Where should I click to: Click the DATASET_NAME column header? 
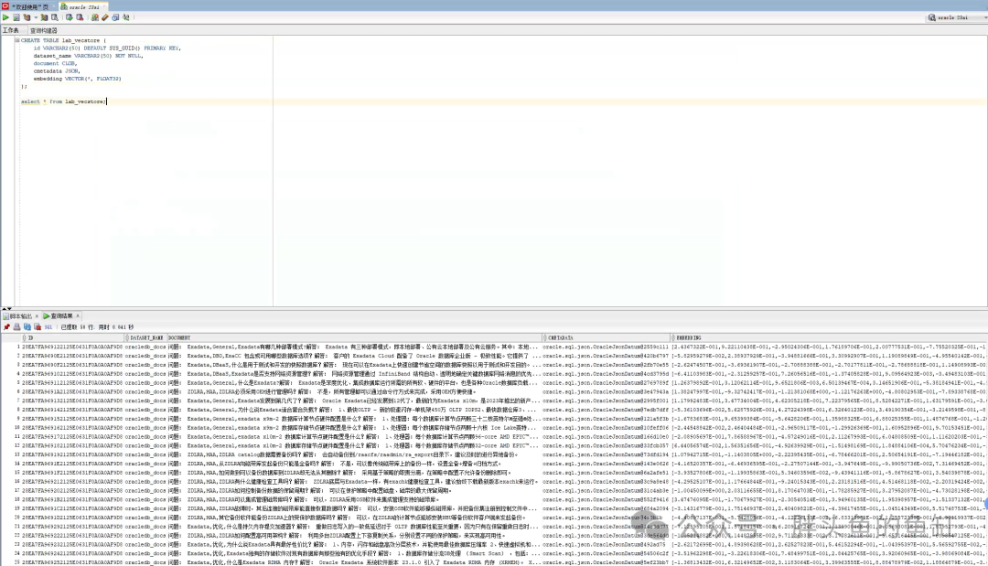coord(146,338)
